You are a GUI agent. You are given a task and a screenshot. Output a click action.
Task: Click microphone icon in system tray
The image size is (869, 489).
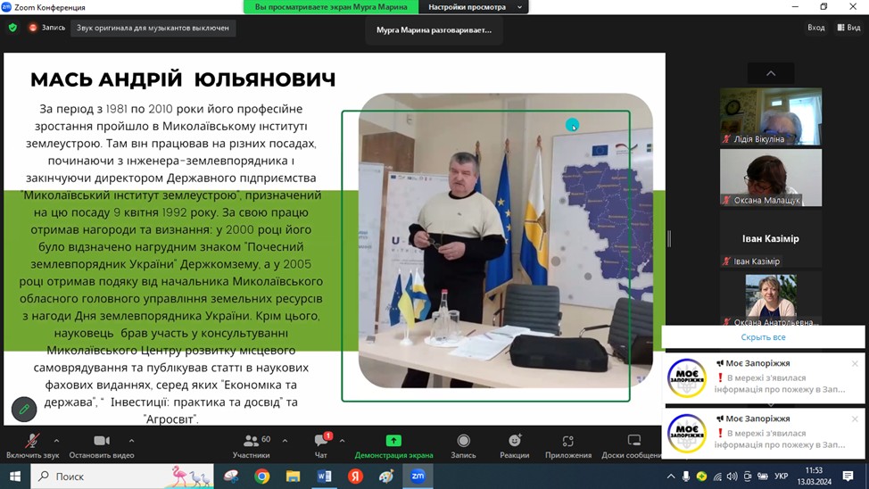[x=686, y=477]
